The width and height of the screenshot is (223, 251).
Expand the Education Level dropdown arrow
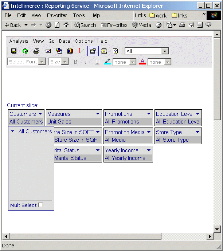(x=198, y=114)
